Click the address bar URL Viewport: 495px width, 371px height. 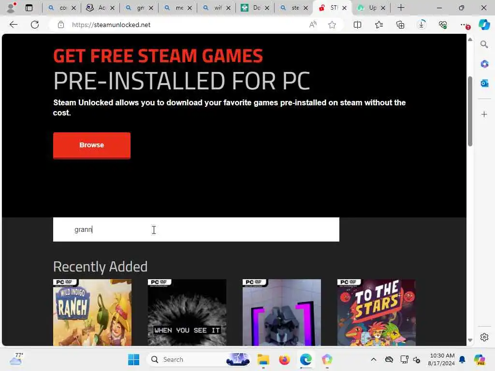click(111, 25)
